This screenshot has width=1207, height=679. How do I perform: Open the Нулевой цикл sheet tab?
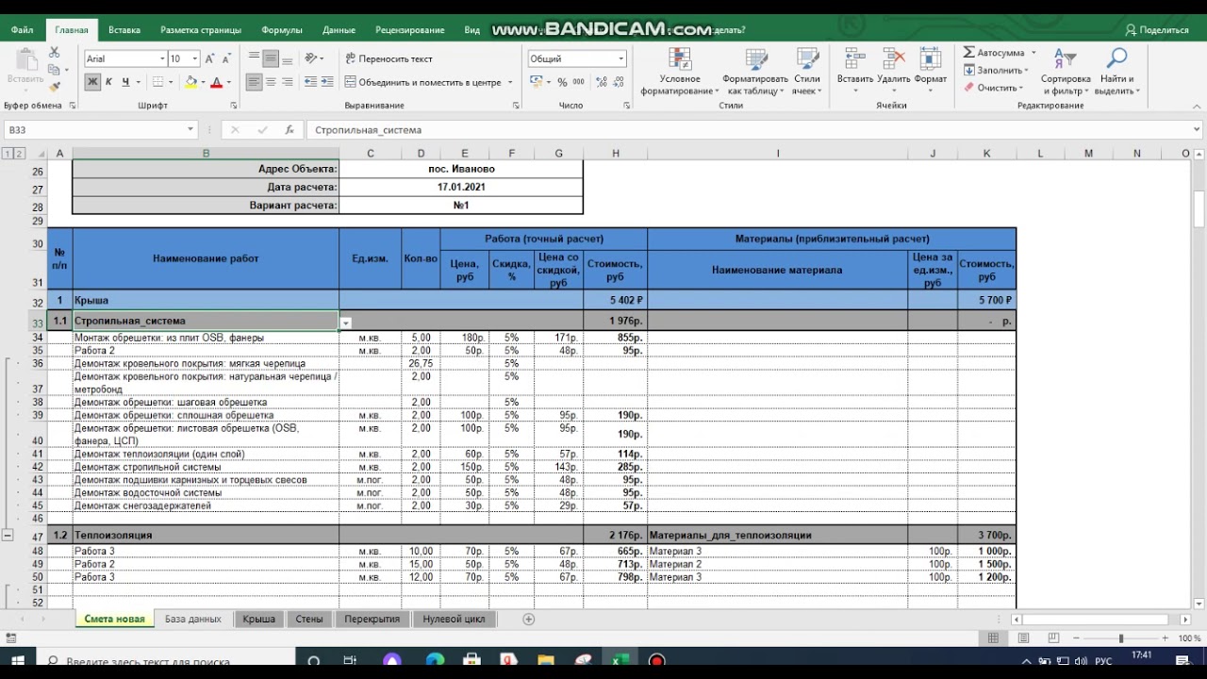(x=454, y=619)
